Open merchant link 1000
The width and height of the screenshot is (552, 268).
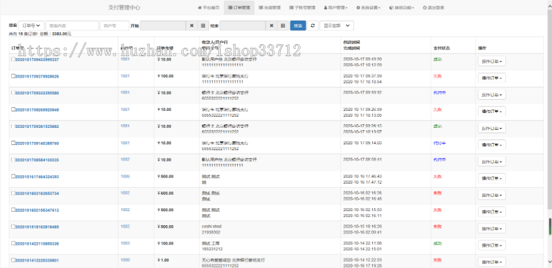pos(125,260)
